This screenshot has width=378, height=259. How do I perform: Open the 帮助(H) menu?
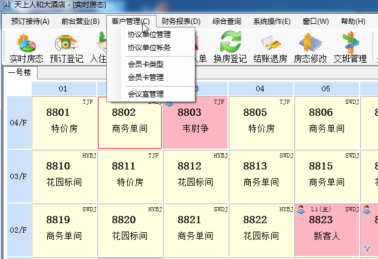[353, 21]
